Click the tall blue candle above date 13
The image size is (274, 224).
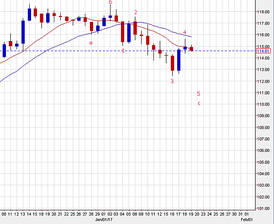pos(23,32)
